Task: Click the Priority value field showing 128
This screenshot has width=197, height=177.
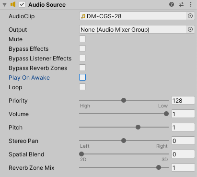Action: pos(183,100)
